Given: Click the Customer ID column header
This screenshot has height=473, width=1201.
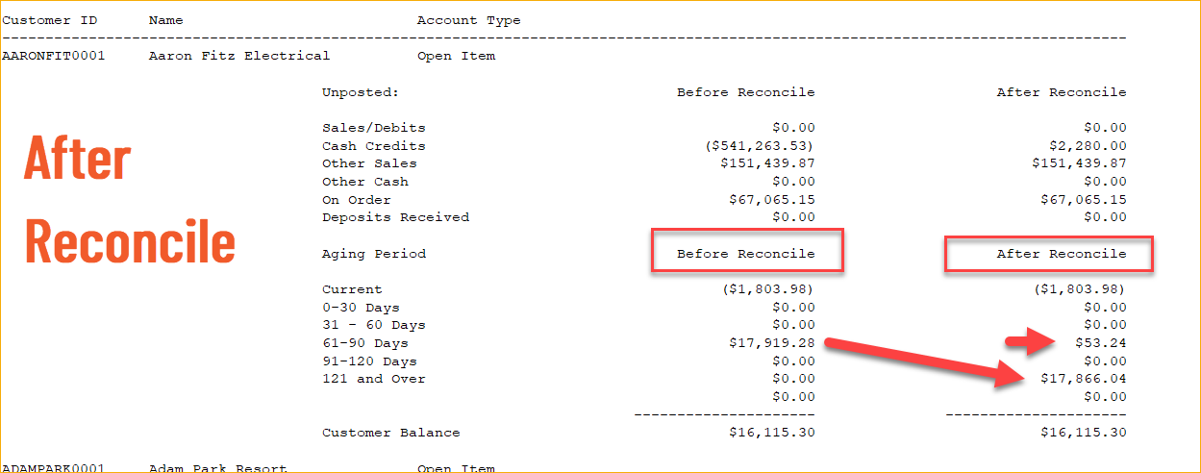Looking at the screenshot, I should click(49, 20).
